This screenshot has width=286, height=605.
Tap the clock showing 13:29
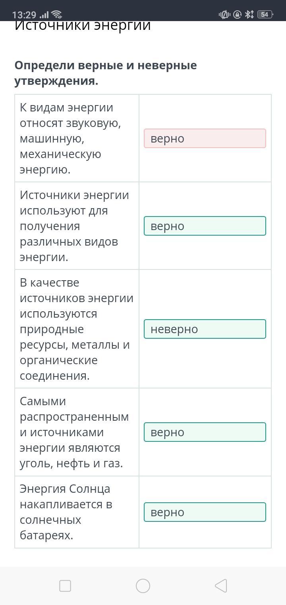click(x=24, y=15)
